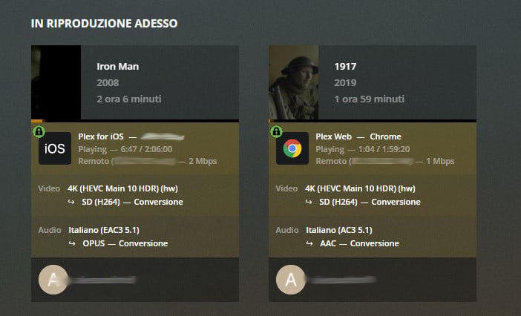Viewport: 521px width, 316px height.
Task: Click the green lock on Iron Man stream
Action: click(38, 131)
